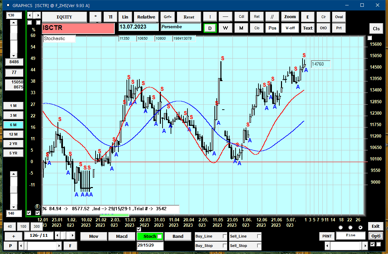Enable the Buy_Line checkbox
The image size is (388, 254).
click(x=224, y=236)
